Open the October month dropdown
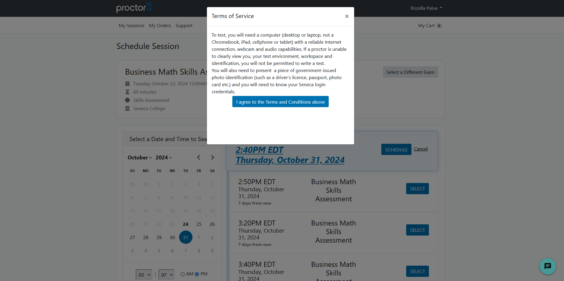 coord(140,158)
